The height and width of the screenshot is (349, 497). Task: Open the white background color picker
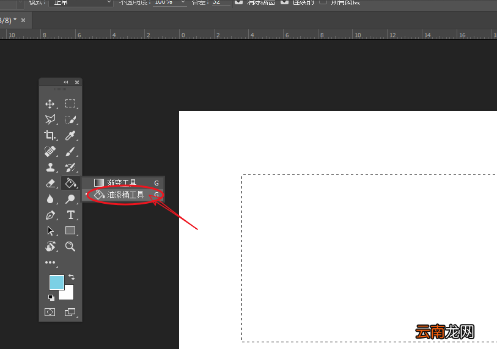pyautogui.click(x=68, y=295)
